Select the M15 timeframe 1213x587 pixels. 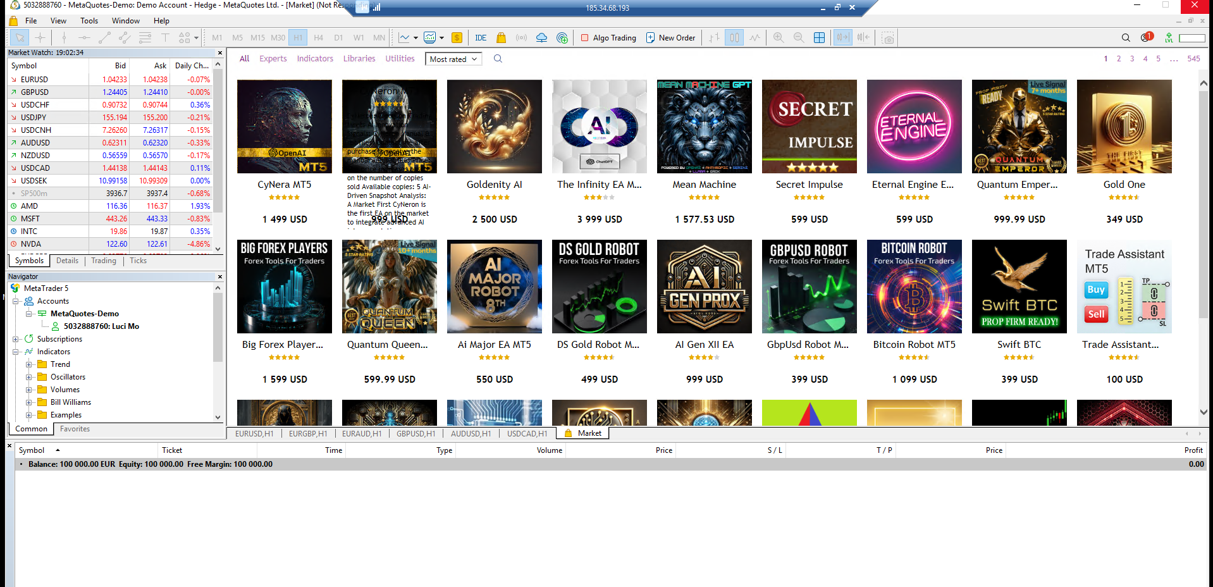[257, 38]
